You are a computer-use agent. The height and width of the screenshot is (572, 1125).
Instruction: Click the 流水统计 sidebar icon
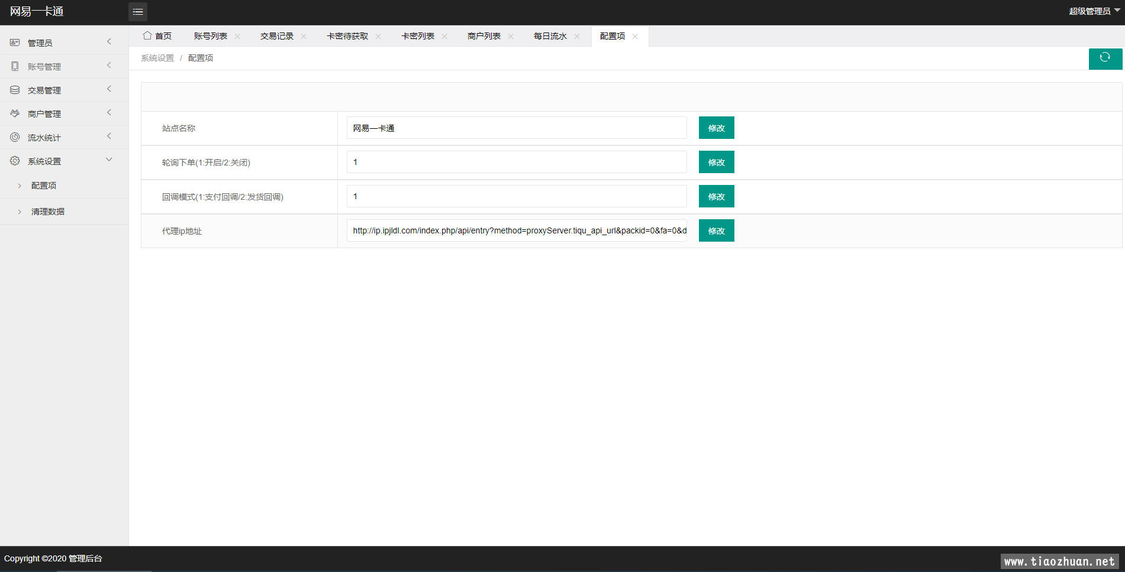click(15, 137)
